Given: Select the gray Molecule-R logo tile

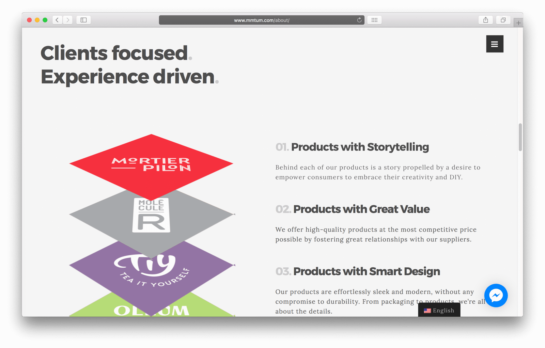Looking at the screenshot, I should (151, 218).
